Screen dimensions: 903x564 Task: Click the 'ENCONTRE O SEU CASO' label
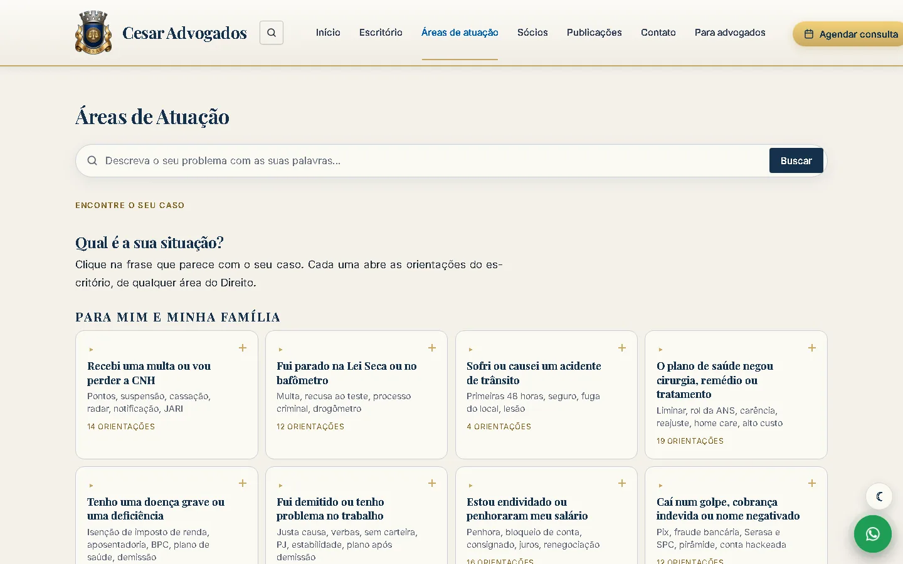click(130, 206)
